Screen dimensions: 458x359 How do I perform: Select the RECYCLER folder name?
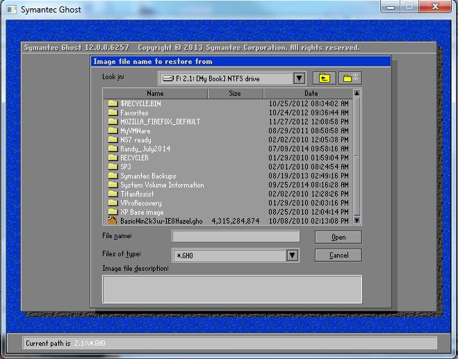pos(134,158)
